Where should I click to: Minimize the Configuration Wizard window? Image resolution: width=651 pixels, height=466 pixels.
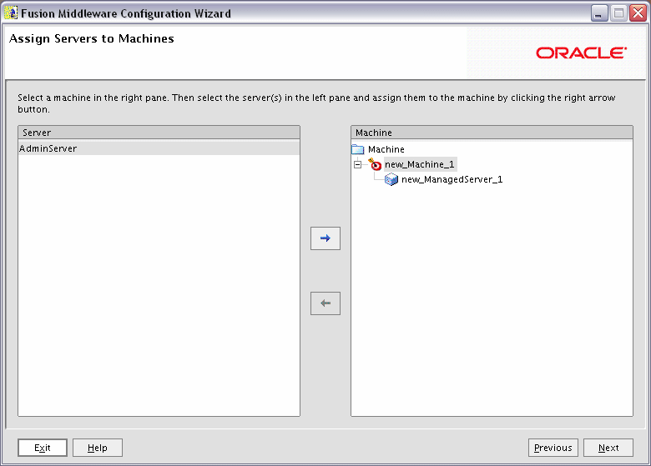[599, 13]
